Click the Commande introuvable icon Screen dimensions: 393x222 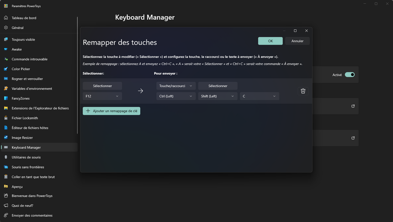tap(6, 59)
